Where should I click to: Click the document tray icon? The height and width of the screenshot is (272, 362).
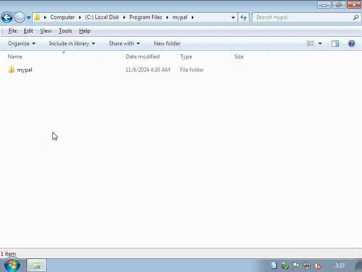274,266
